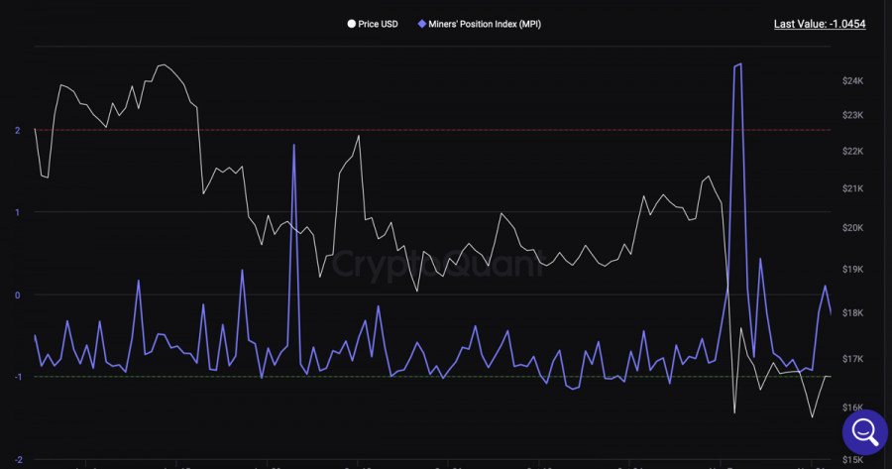Click the -2 value on MPI axis
The height and width of the screenshot is (469, 892).
[x=17, y=460]
